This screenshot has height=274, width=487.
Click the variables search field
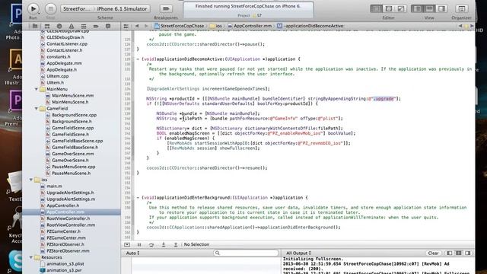tap(246, 253)
